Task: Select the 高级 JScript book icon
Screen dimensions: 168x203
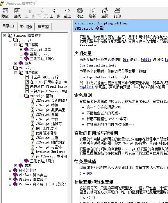Action: 26,54
